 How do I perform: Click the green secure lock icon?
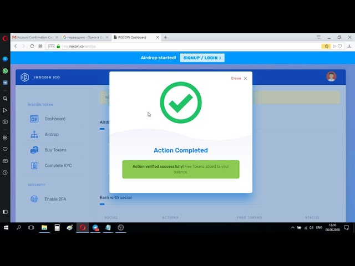tap(58, 46)
